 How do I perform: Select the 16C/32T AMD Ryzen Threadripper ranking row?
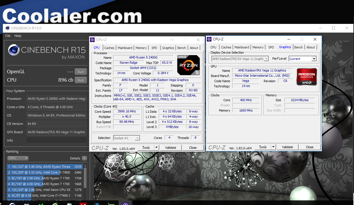click(45, 167)
